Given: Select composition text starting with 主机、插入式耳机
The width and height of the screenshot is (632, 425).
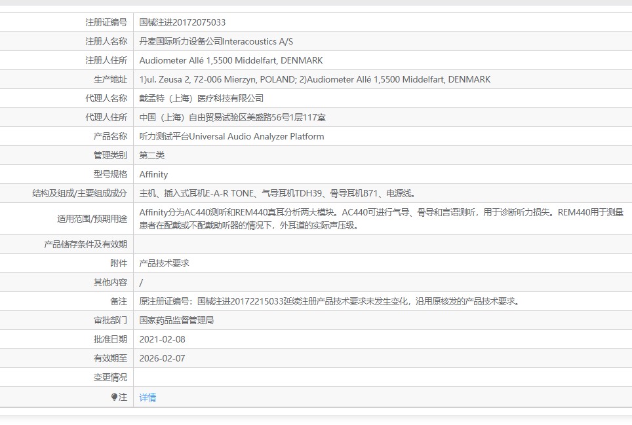Looking at the screenshot, I should pos(277,194).
